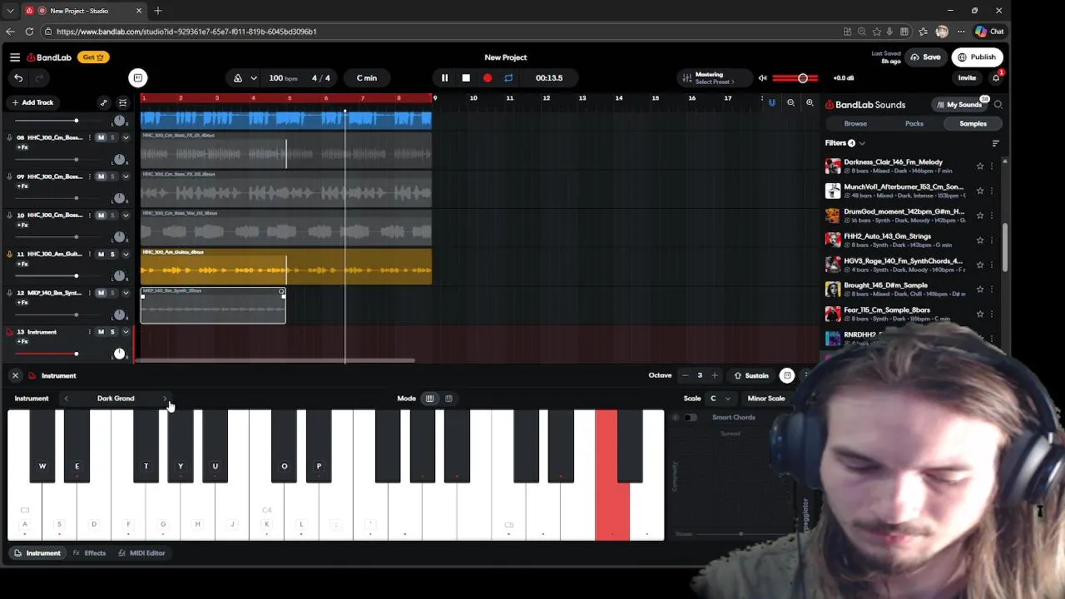Screen dimensions: 1065x599
Task: Open the MIDI Editor tab
Action: tap(141, 553)
